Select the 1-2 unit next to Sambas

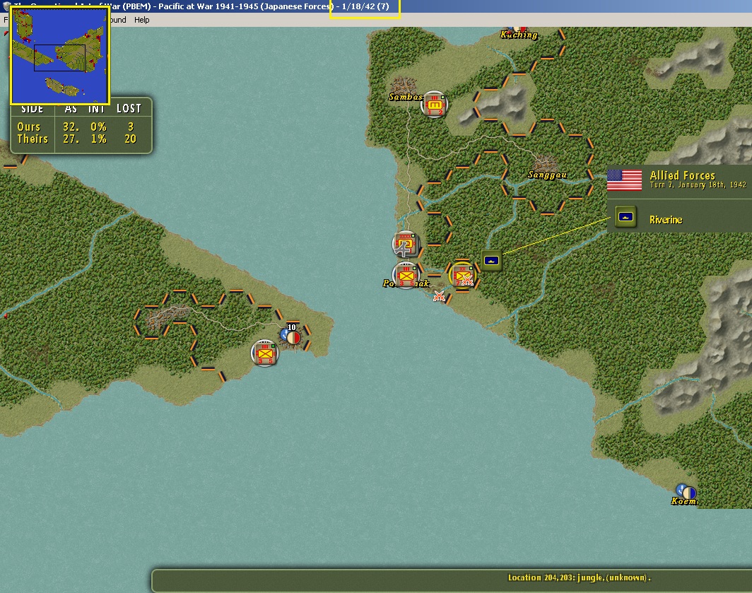[x=434, y=104]
